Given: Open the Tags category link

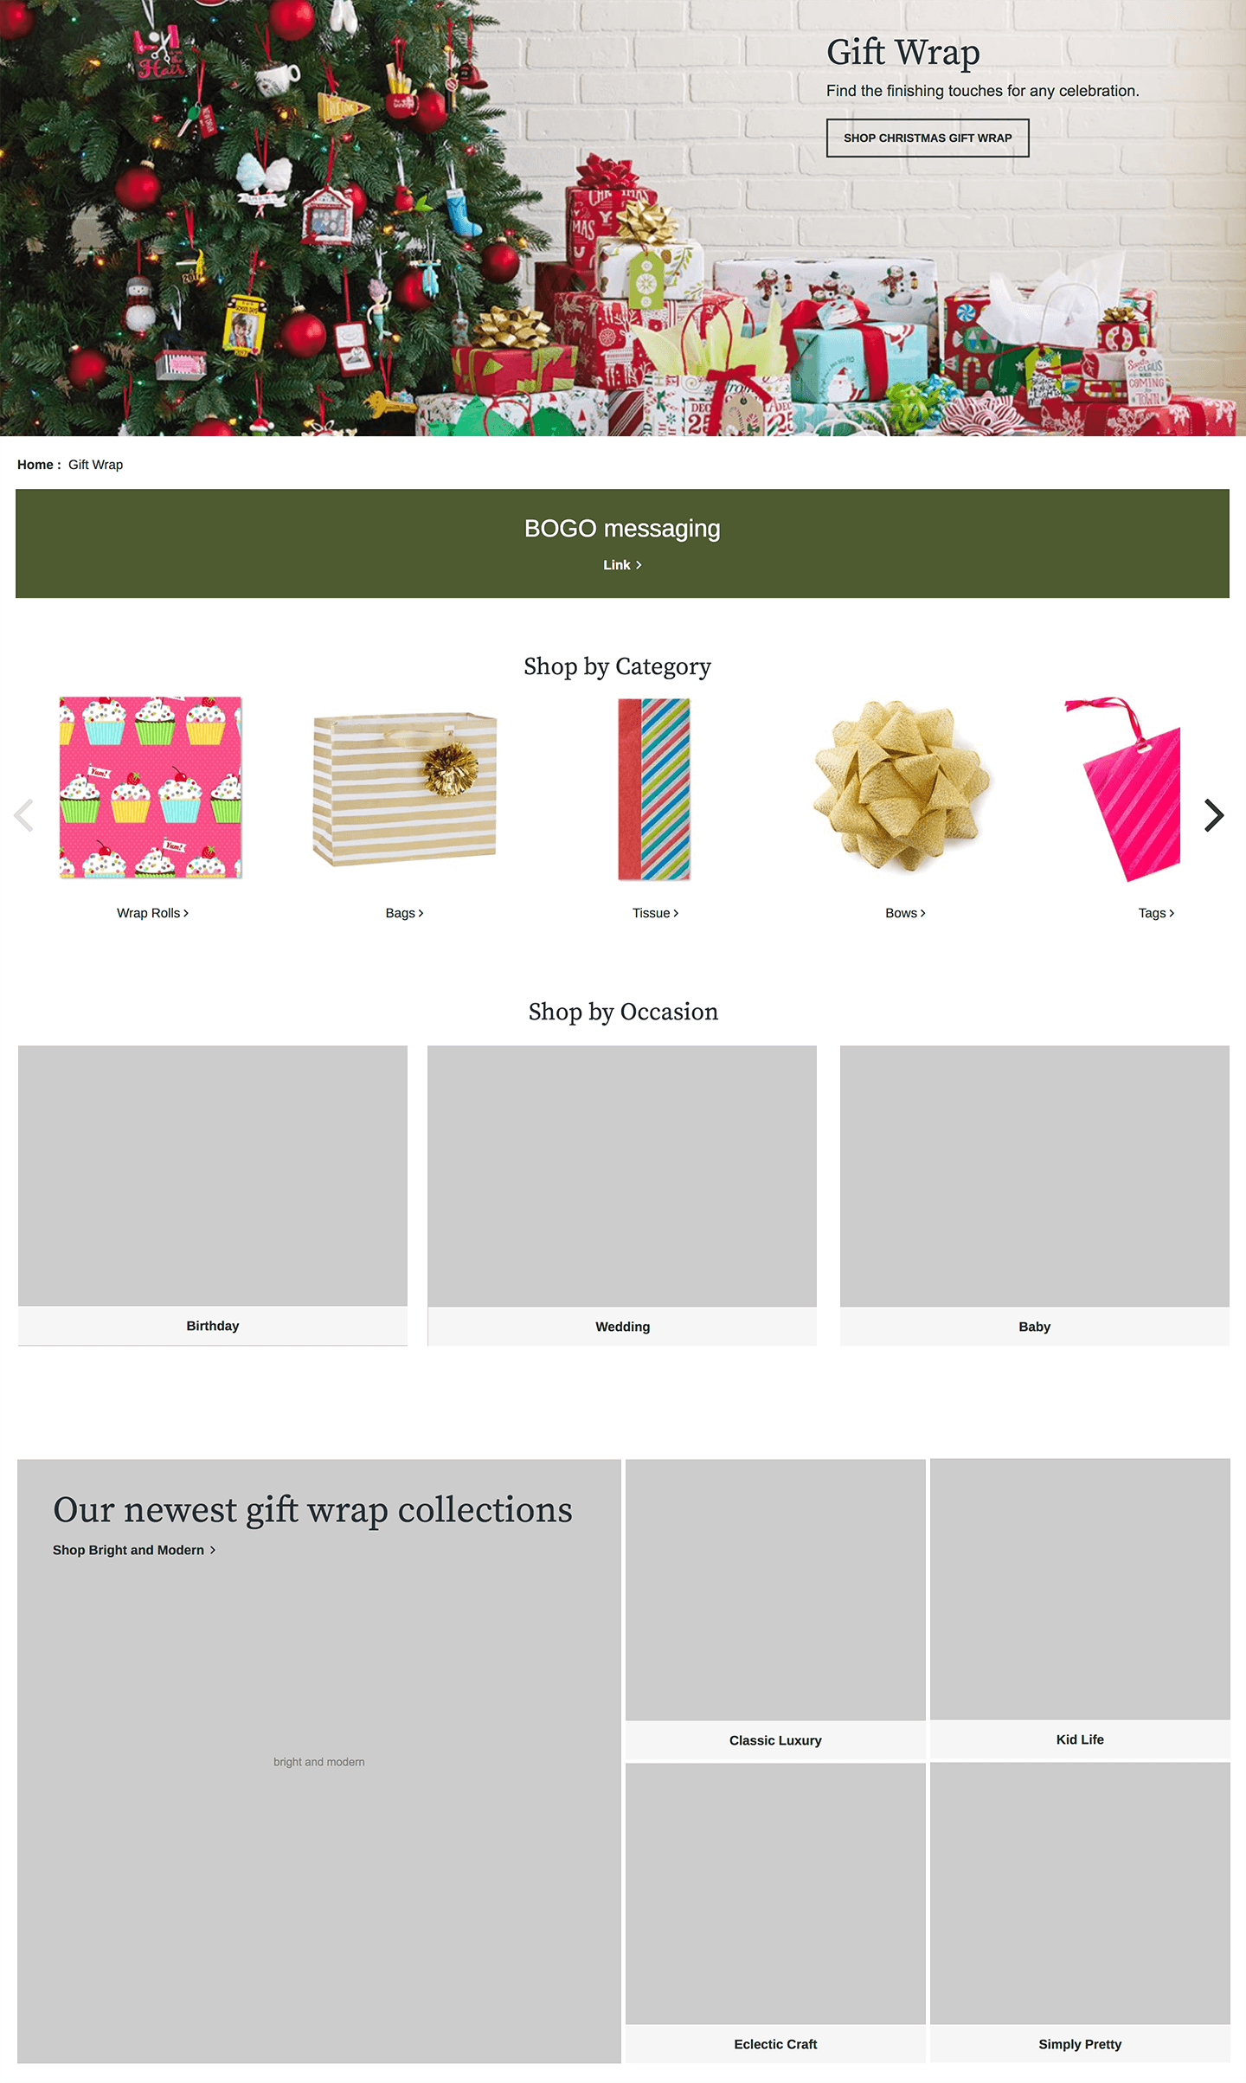Looking at the screenshot, I should [1156, 913].
